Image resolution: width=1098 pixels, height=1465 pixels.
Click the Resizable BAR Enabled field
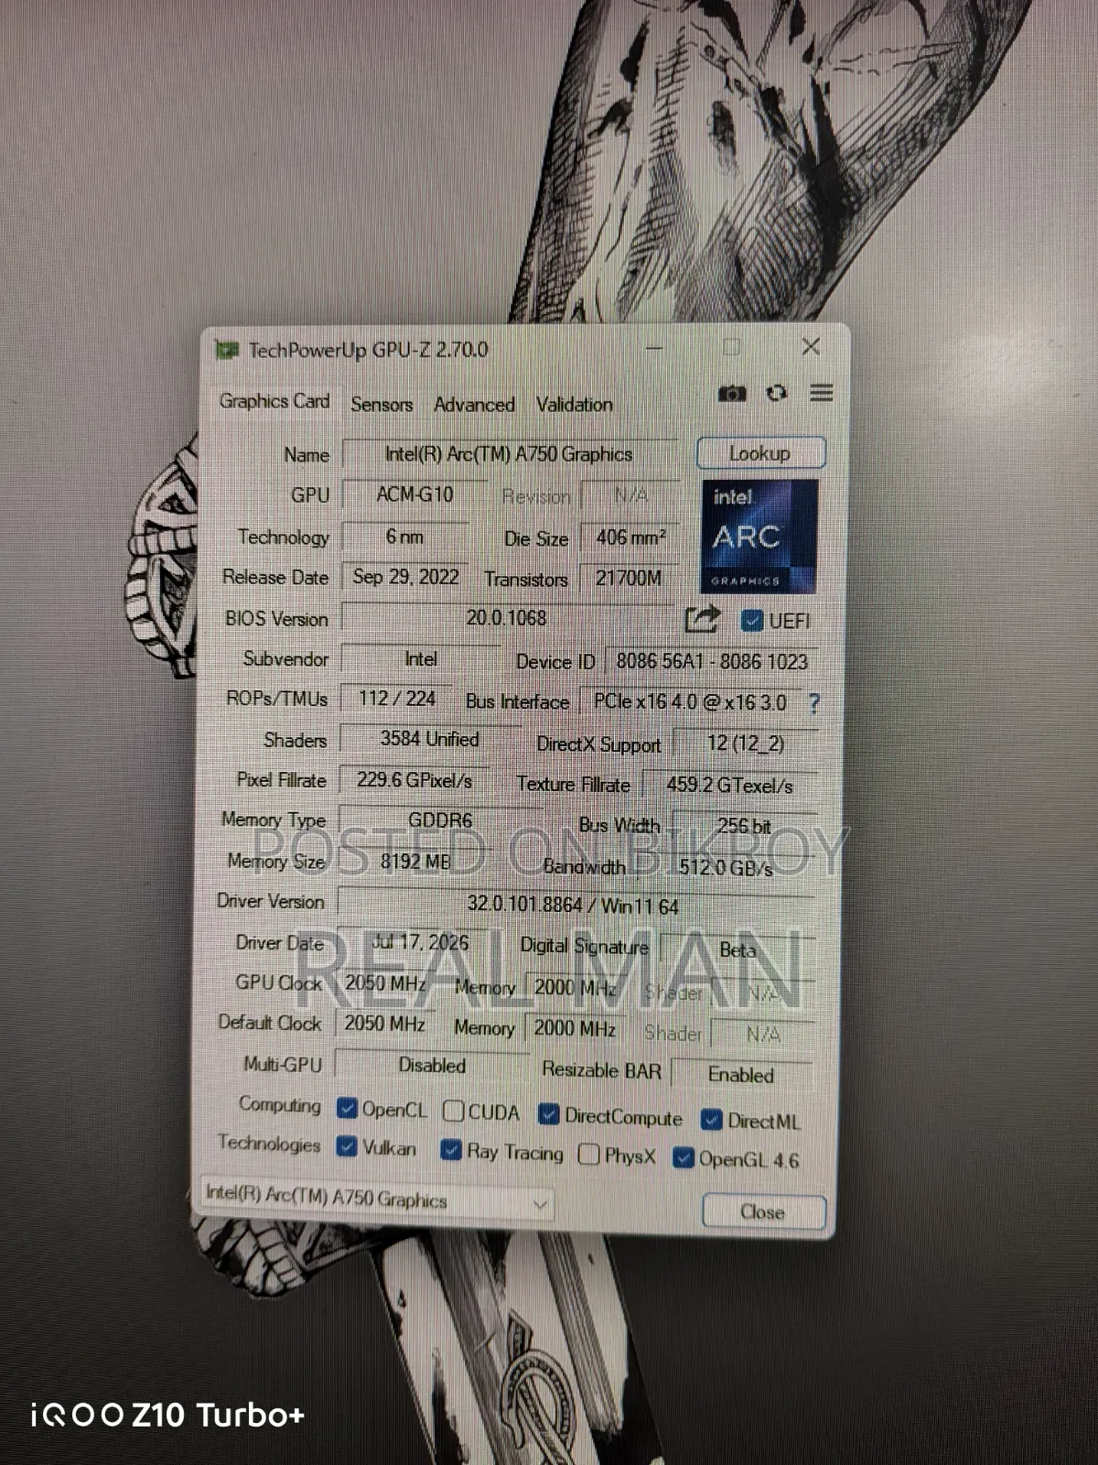coord(741,1075)
